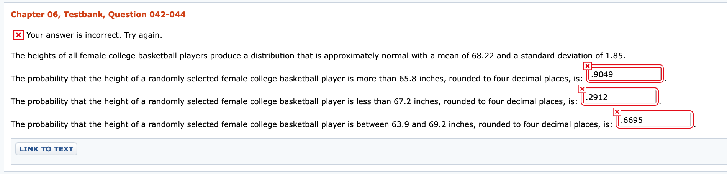This screenshot has height=174, width=727.
Task: Focus the answer field containing .6695
Action: coord(655,120)
